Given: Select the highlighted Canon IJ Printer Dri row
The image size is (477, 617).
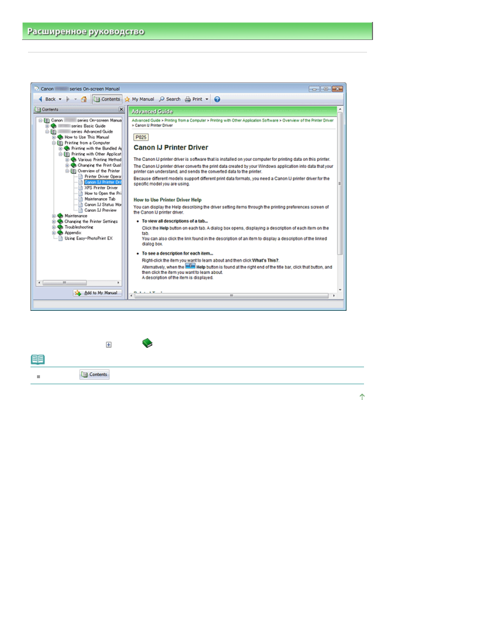Looking at the screenshot, I should point(102,182).
